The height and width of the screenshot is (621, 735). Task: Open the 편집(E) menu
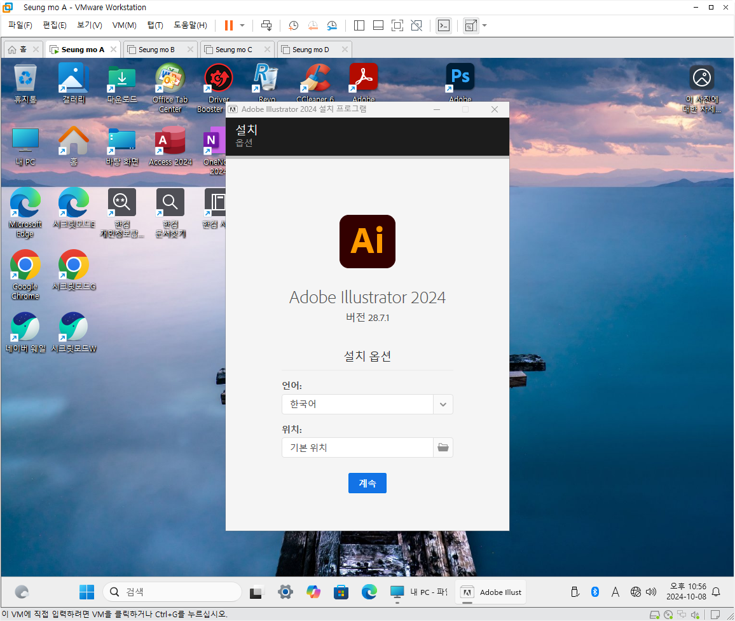[55, 25]
